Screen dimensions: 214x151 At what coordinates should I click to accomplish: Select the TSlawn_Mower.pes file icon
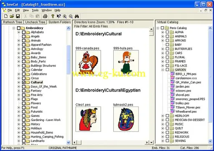(x=173, y=107)
